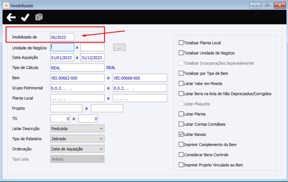Click the ellipsis lookup button
This screenshot has width=288, height=182.
(x=120, y=47)
